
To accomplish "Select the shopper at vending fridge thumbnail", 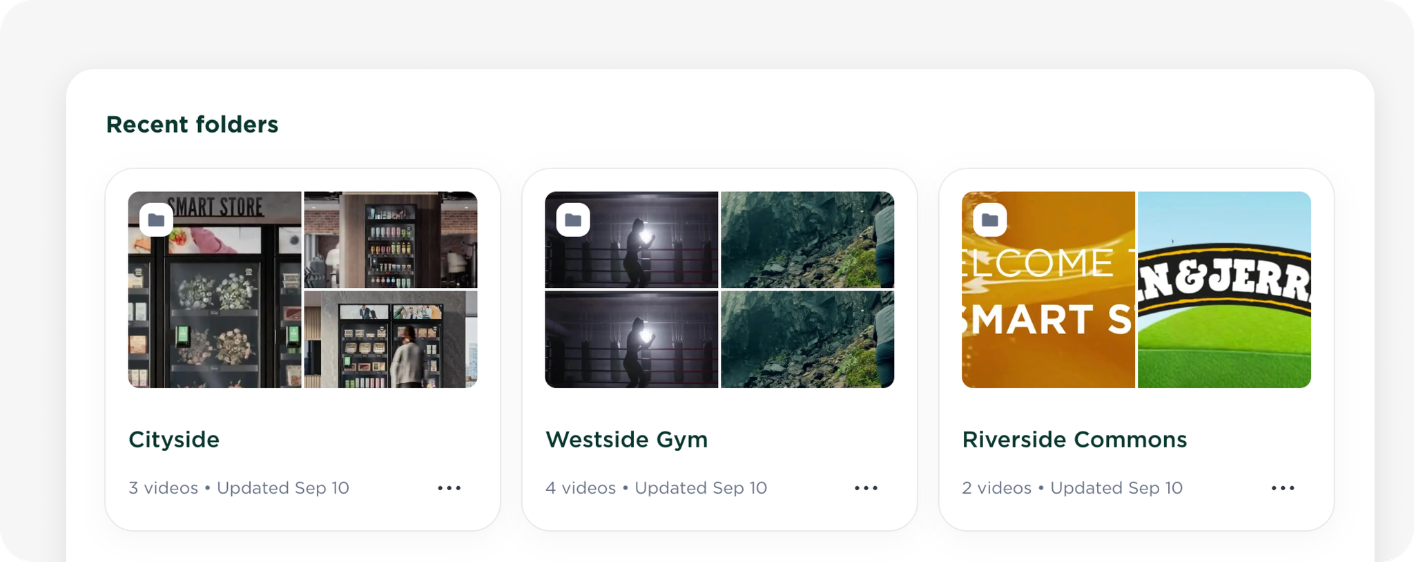I will point(391,340).
